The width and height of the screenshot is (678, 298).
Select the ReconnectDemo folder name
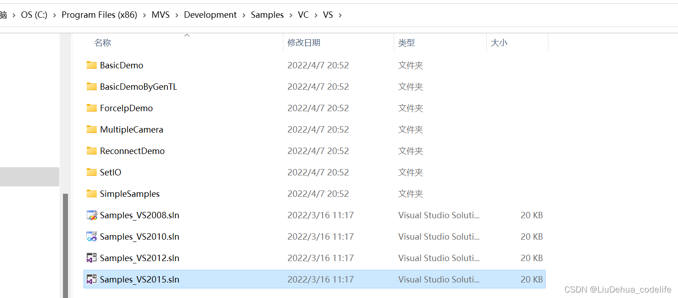132,151
